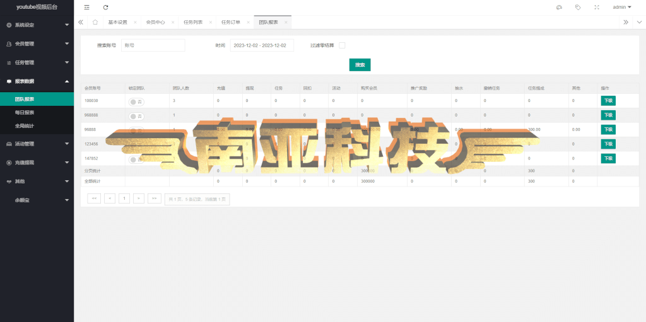Open 每日报表 in the sidebar
The width and height of the screenshot is (646, 322).
click(37, 112)
